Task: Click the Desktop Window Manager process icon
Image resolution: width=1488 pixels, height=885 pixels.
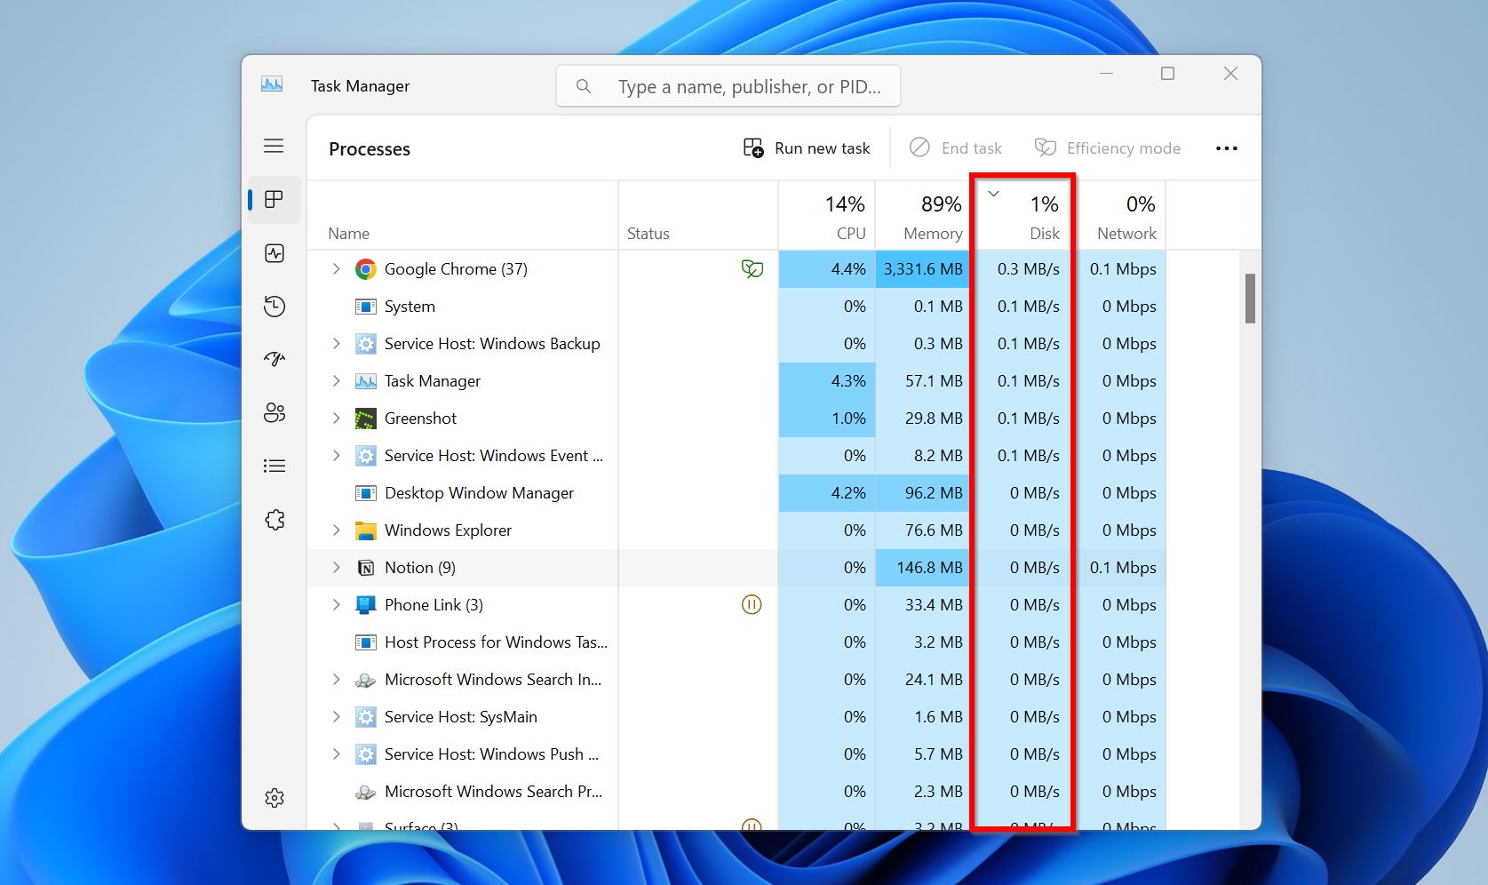Action: [365, 493]
